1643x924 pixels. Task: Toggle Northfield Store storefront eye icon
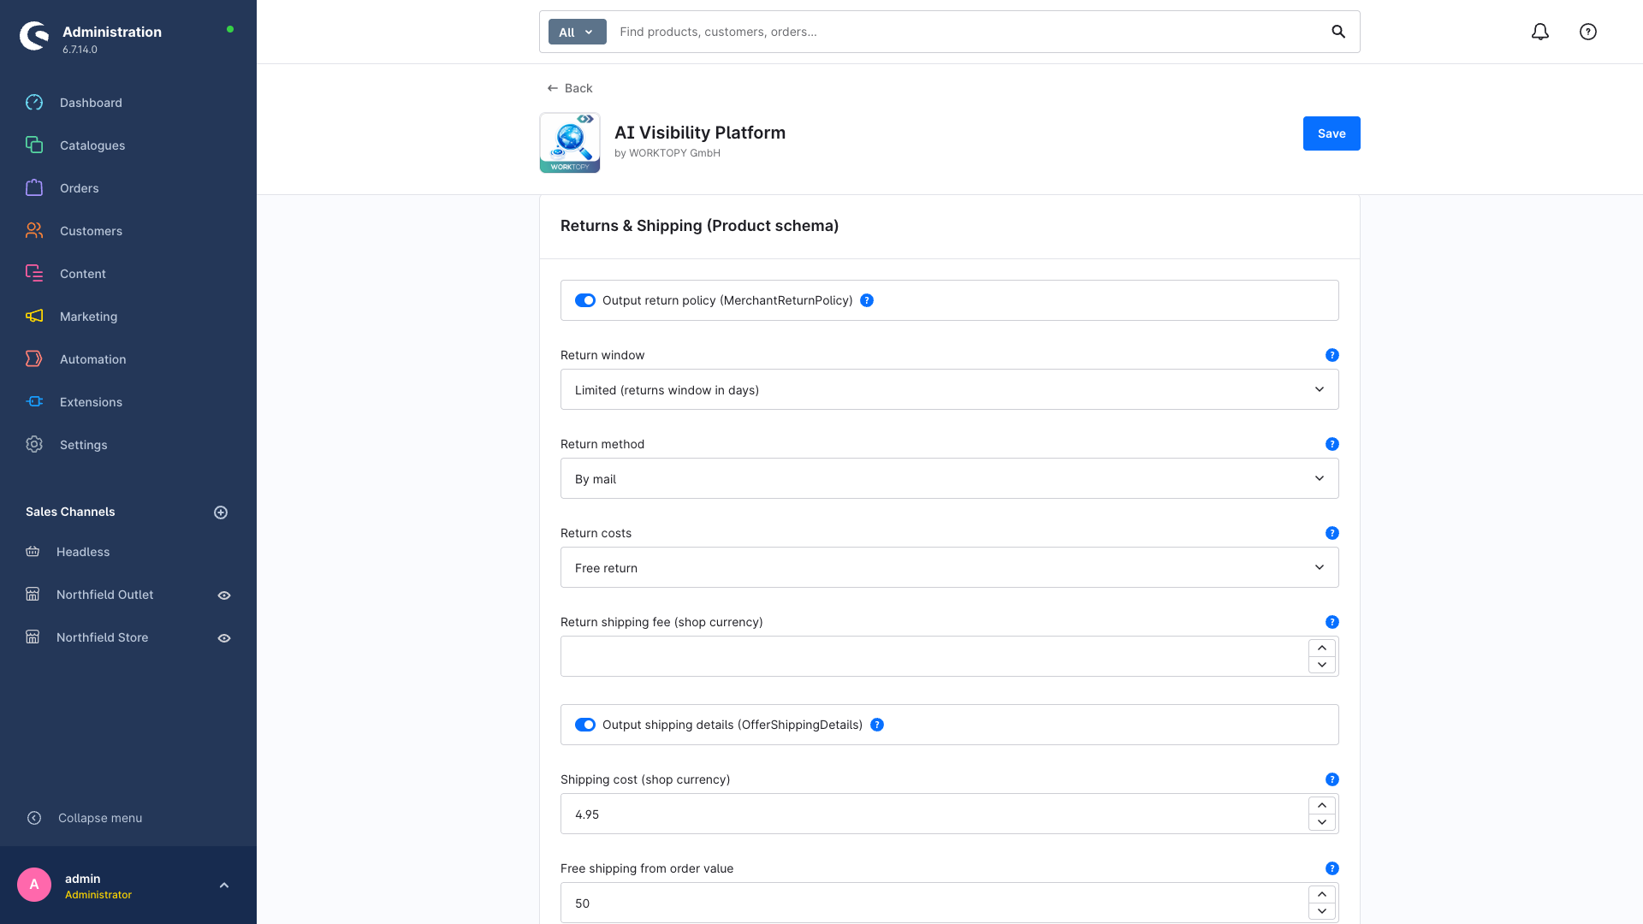224,638
